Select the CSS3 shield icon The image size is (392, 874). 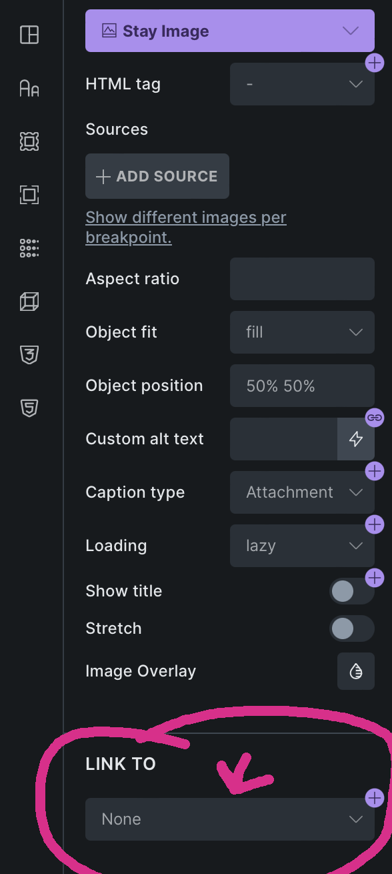click(x=29, y=354)
